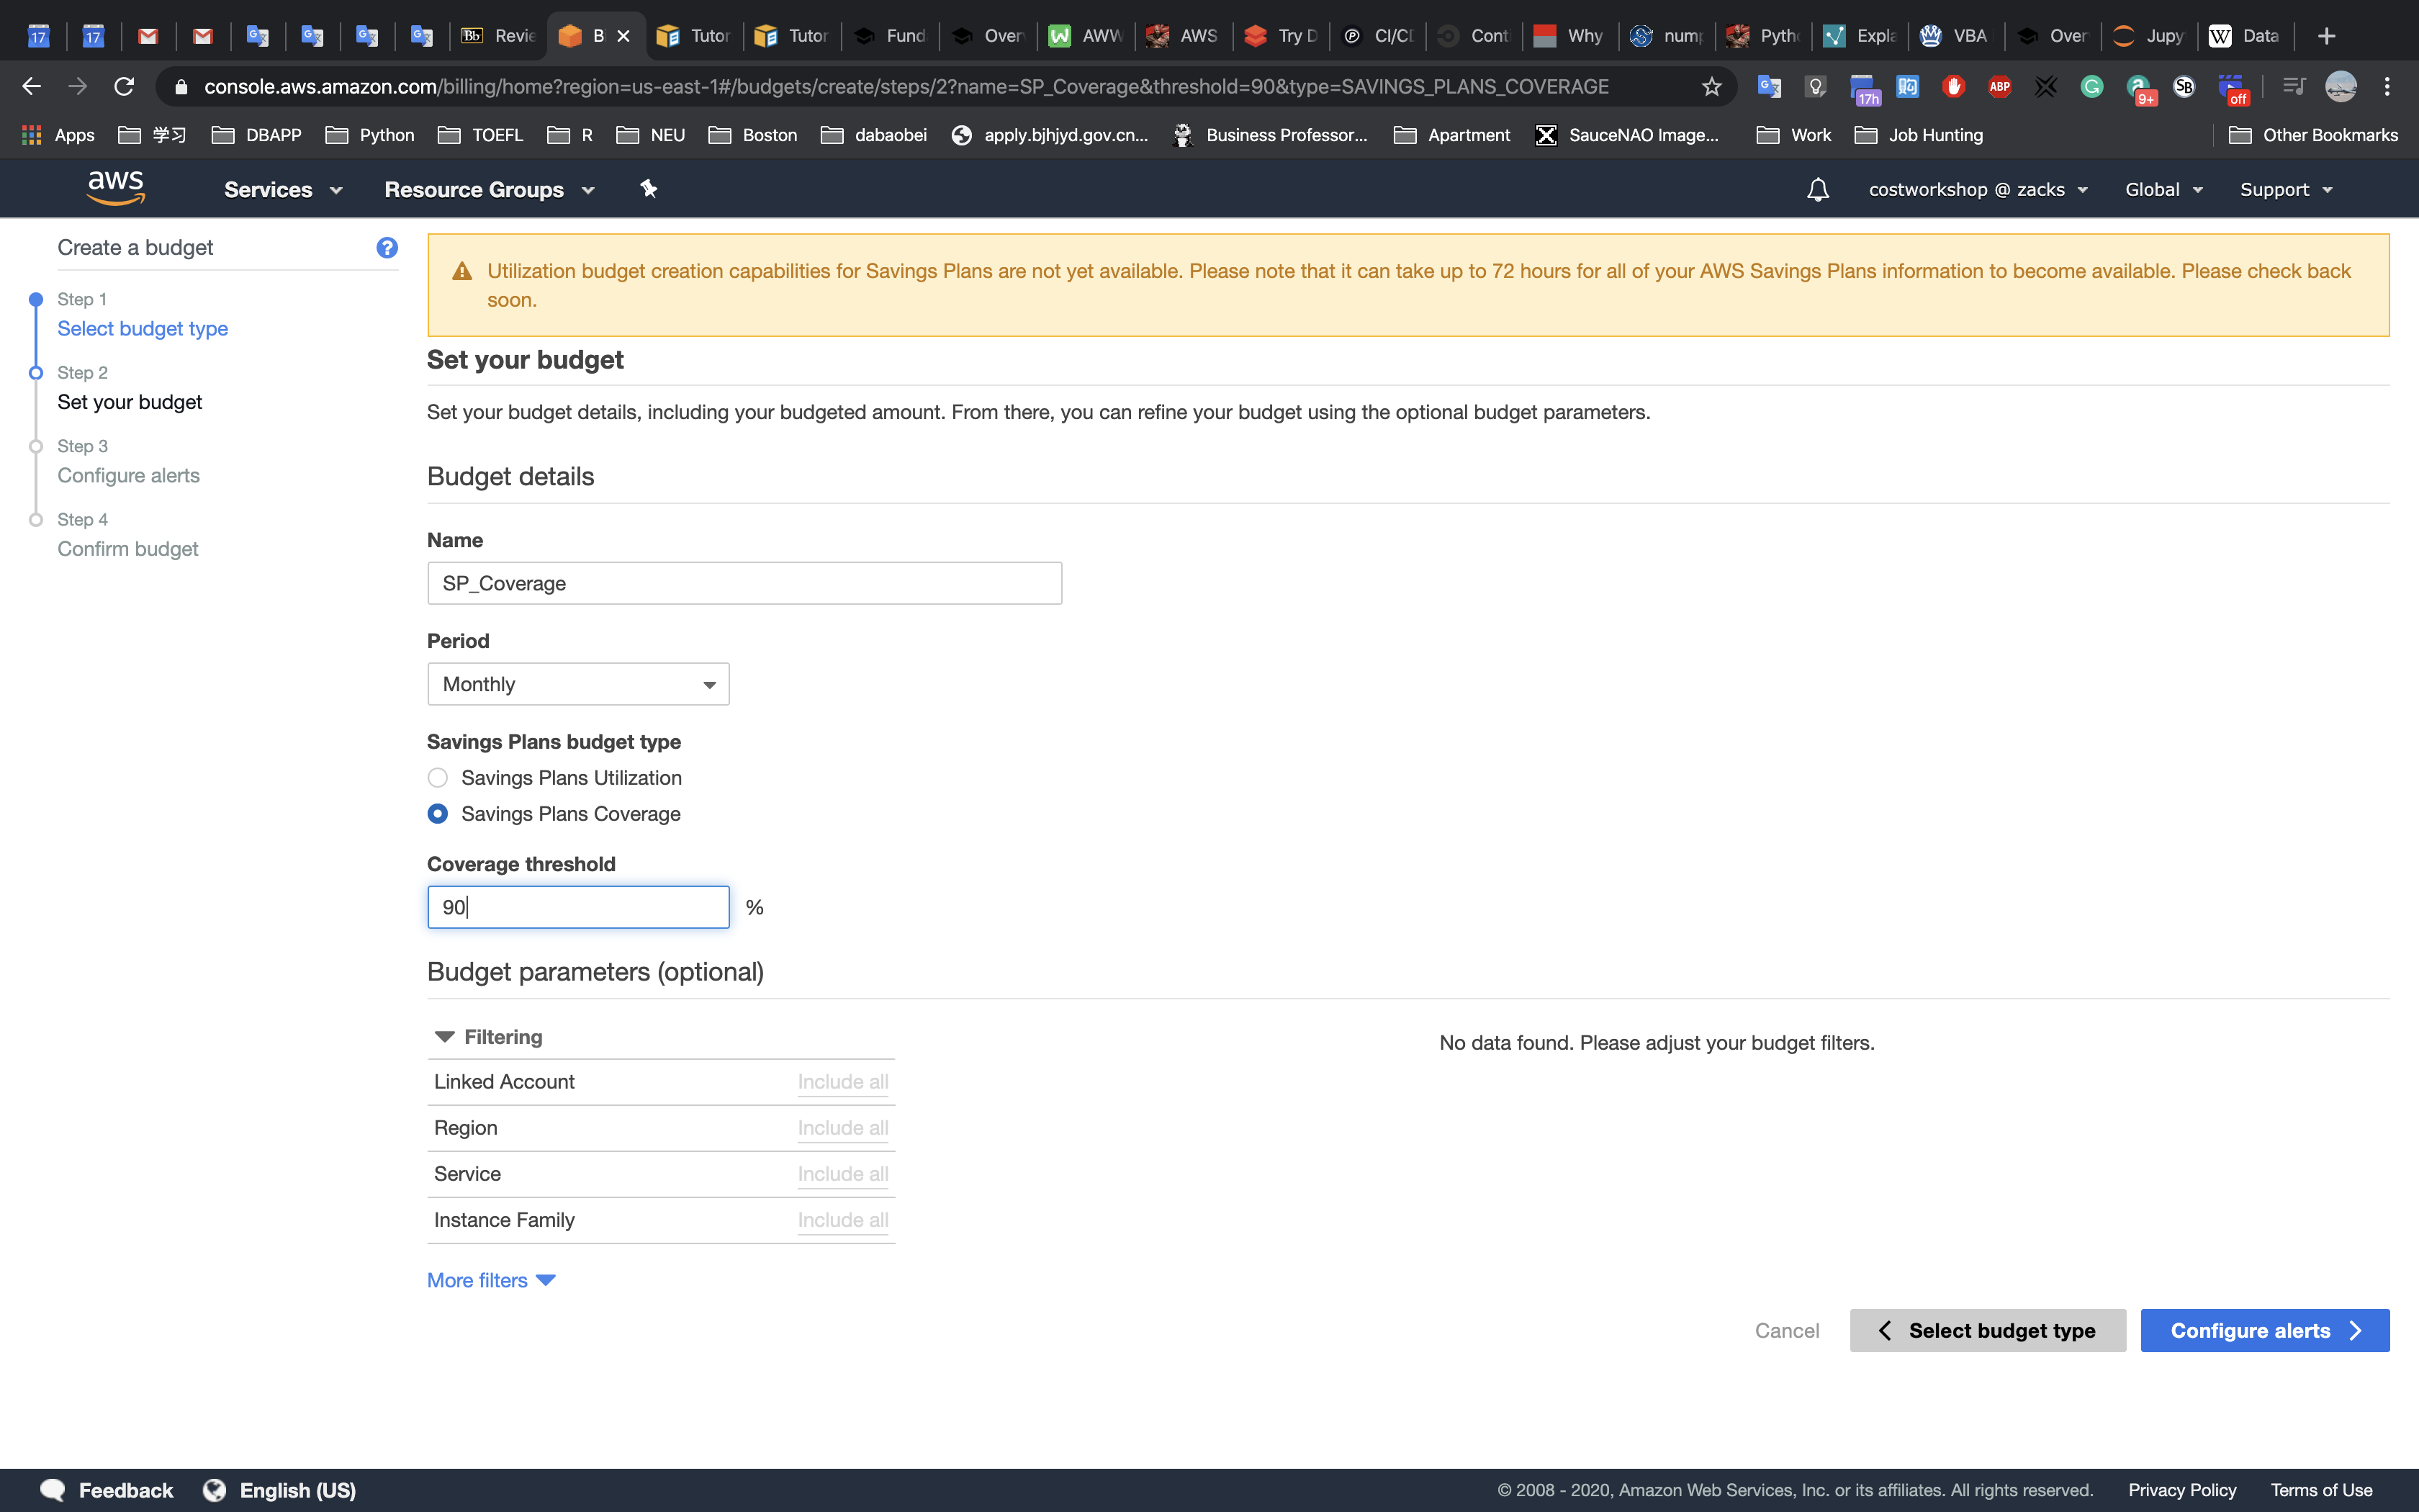
Task: Click the Select budget type step link
Action: (142, 328)
